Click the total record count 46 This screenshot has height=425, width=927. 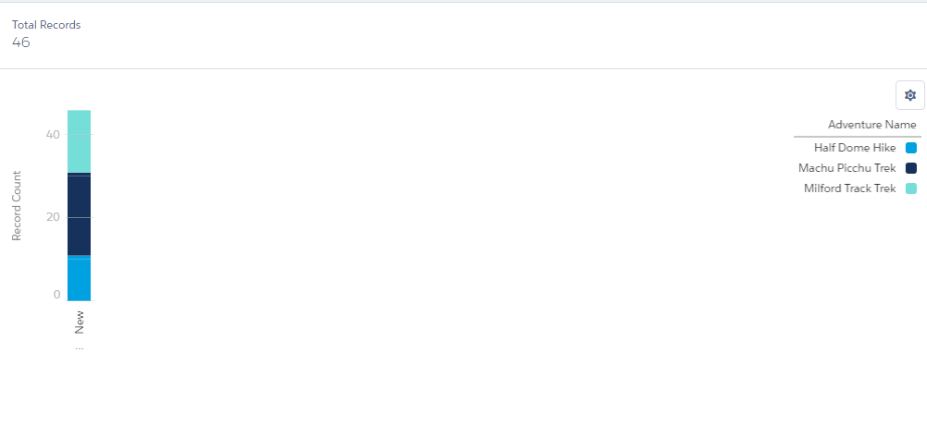pos(21,42)
